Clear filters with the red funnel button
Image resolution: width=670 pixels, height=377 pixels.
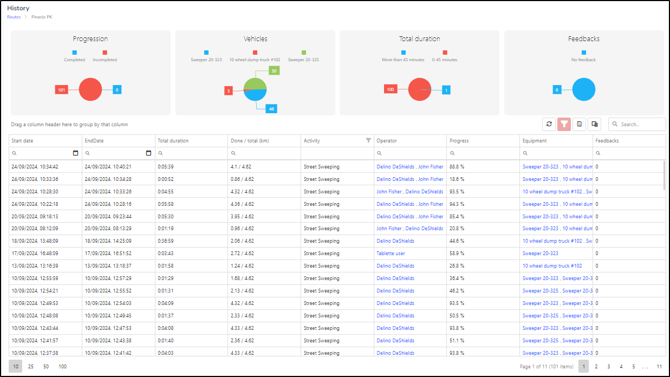click(x=564, y=124)
